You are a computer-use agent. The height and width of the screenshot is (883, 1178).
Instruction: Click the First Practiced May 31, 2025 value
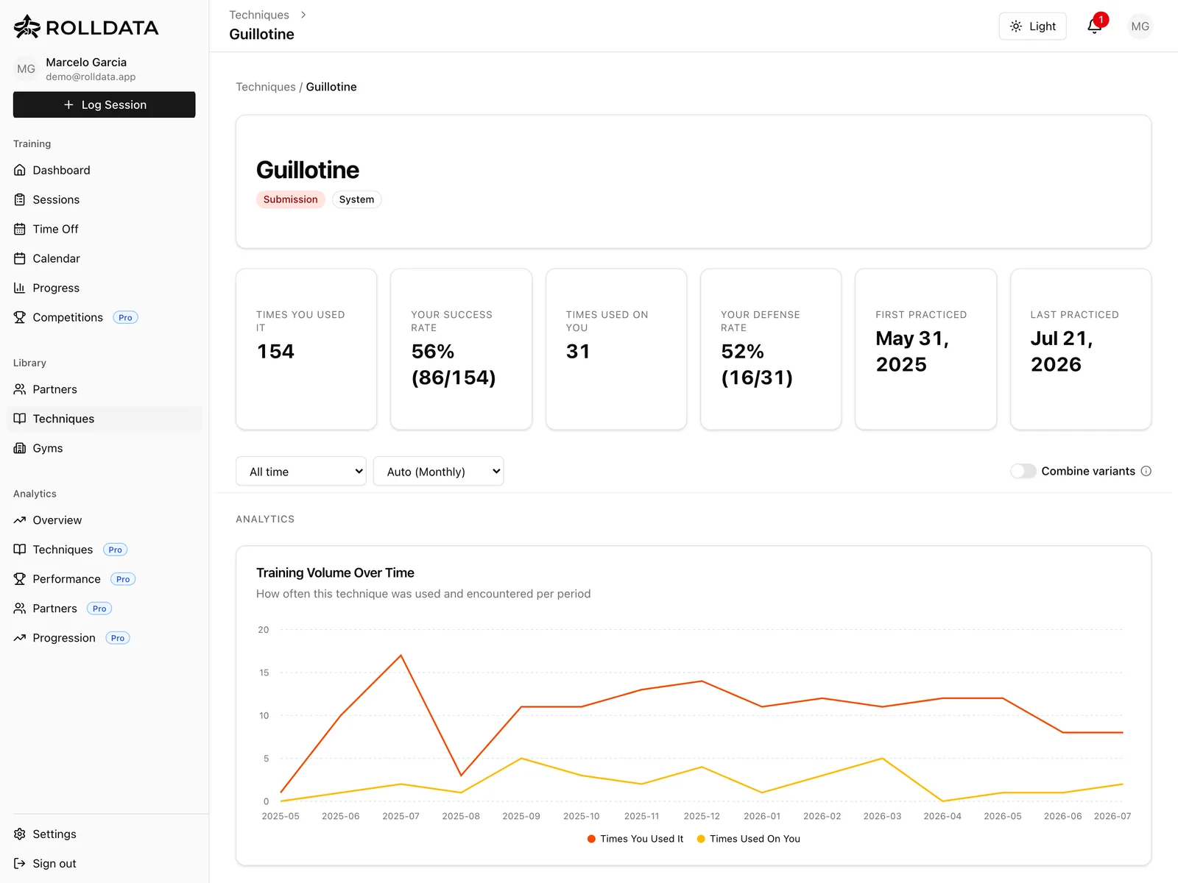pos(912,351)
